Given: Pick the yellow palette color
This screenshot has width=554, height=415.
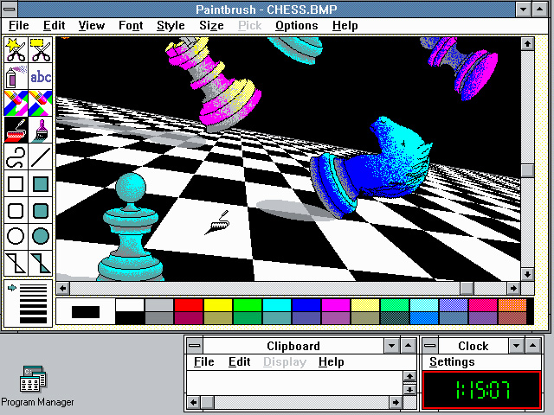Looking at the screenshot, I should [x=218, y=305].
